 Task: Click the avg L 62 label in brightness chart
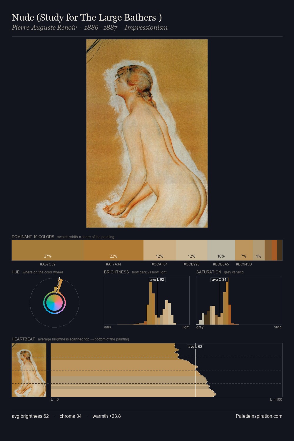point(157,280)
